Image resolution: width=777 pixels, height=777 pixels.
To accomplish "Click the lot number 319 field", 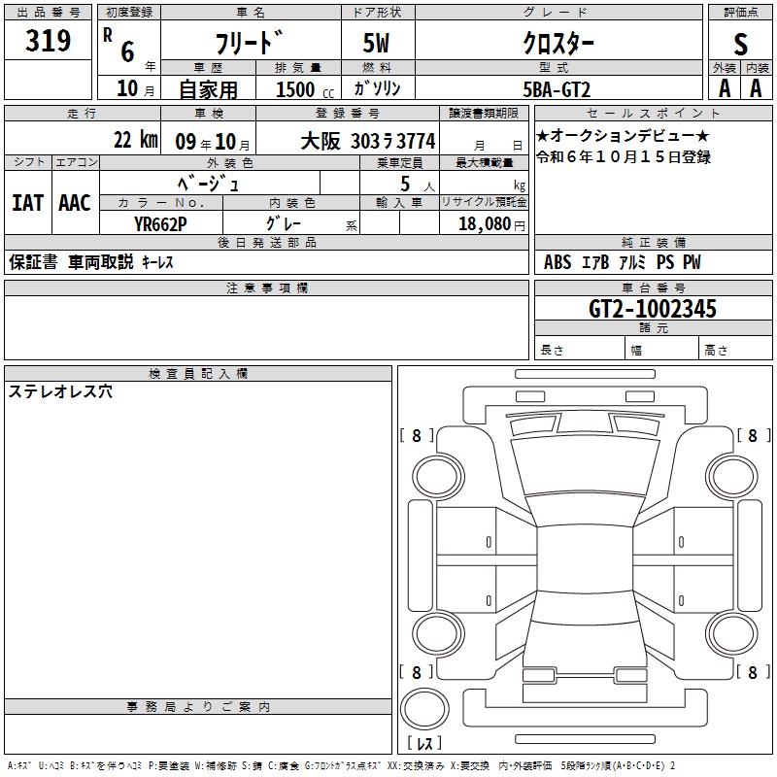I will pos(48,41).
